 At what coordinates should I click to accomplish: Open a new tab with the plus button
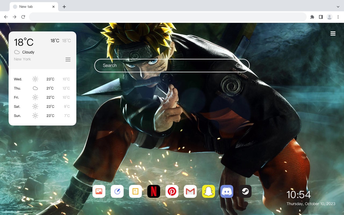tap(64, 7)
